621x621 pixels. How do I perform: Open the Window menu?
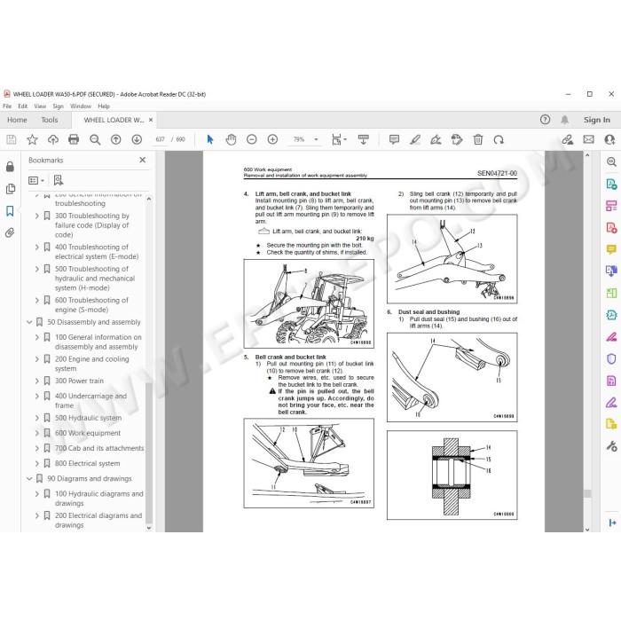click(81, 106)
